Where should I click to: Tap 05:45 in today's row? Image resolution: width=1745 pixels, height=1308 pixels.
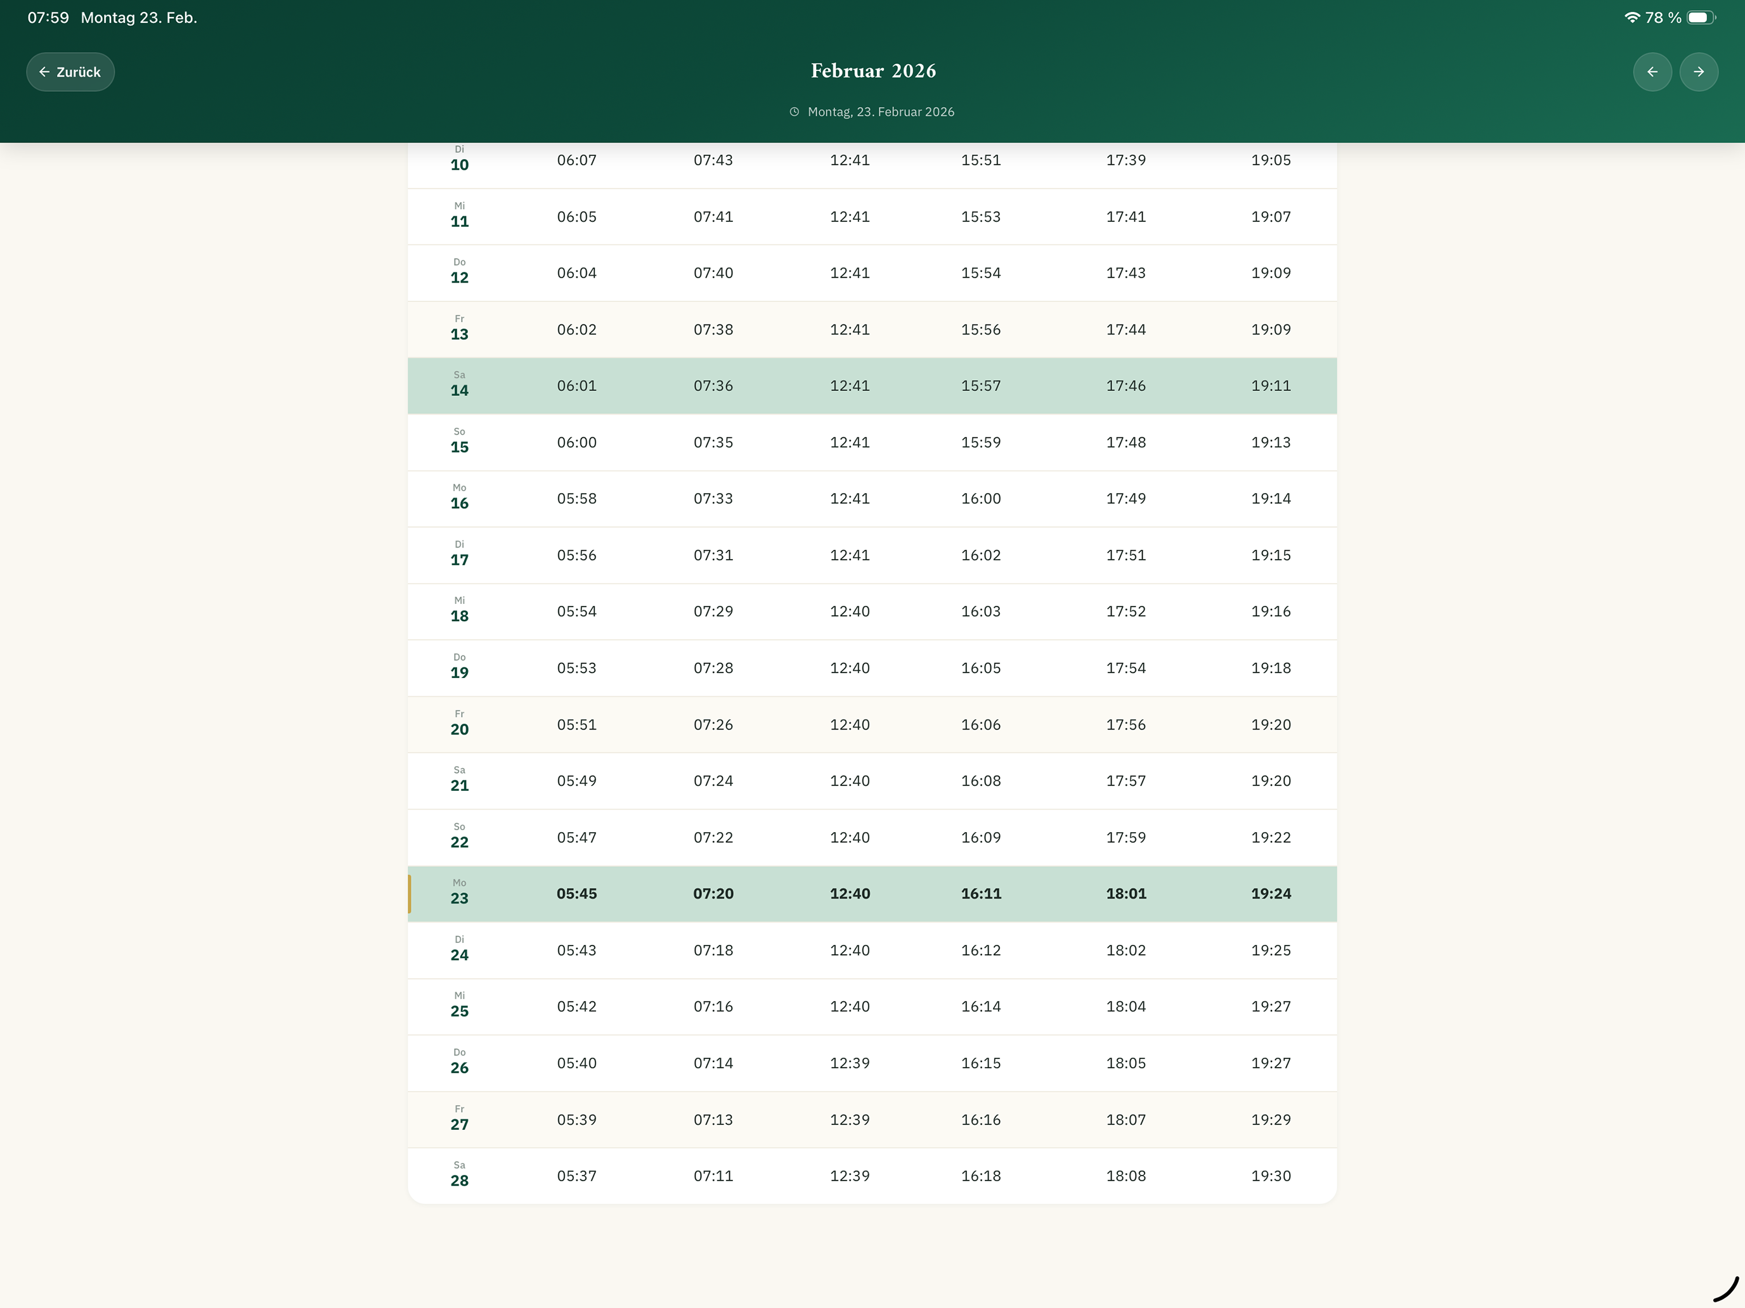point(576,894)
